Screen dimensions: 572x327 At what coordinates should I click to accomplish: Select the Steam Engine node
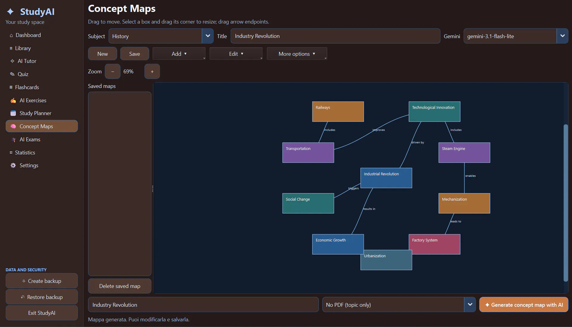click(x=464, y=153)
